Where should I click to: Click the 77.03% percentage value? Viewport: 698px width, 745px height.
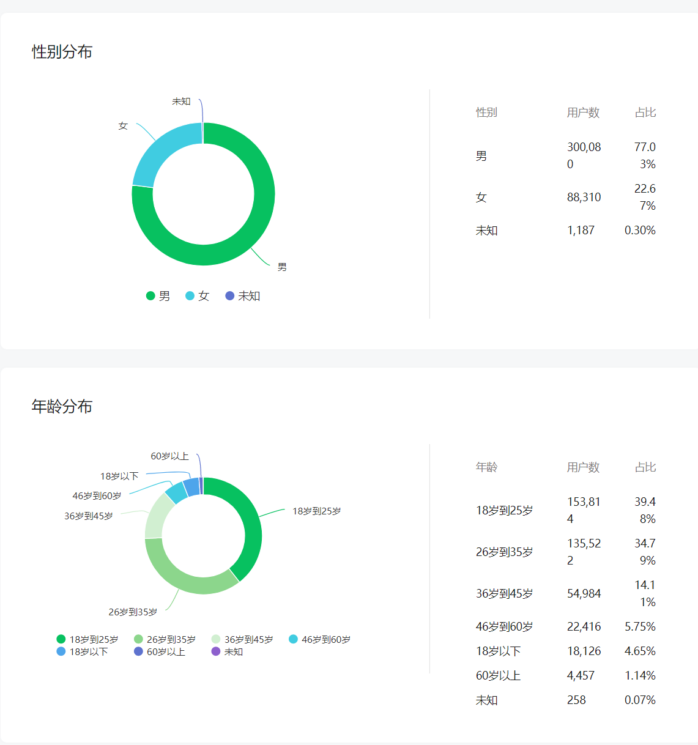645,156
